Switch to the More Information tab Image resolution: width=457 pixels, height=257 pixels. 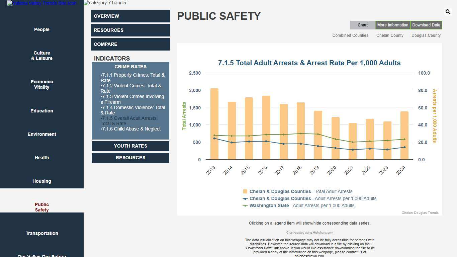click(392, 25)
